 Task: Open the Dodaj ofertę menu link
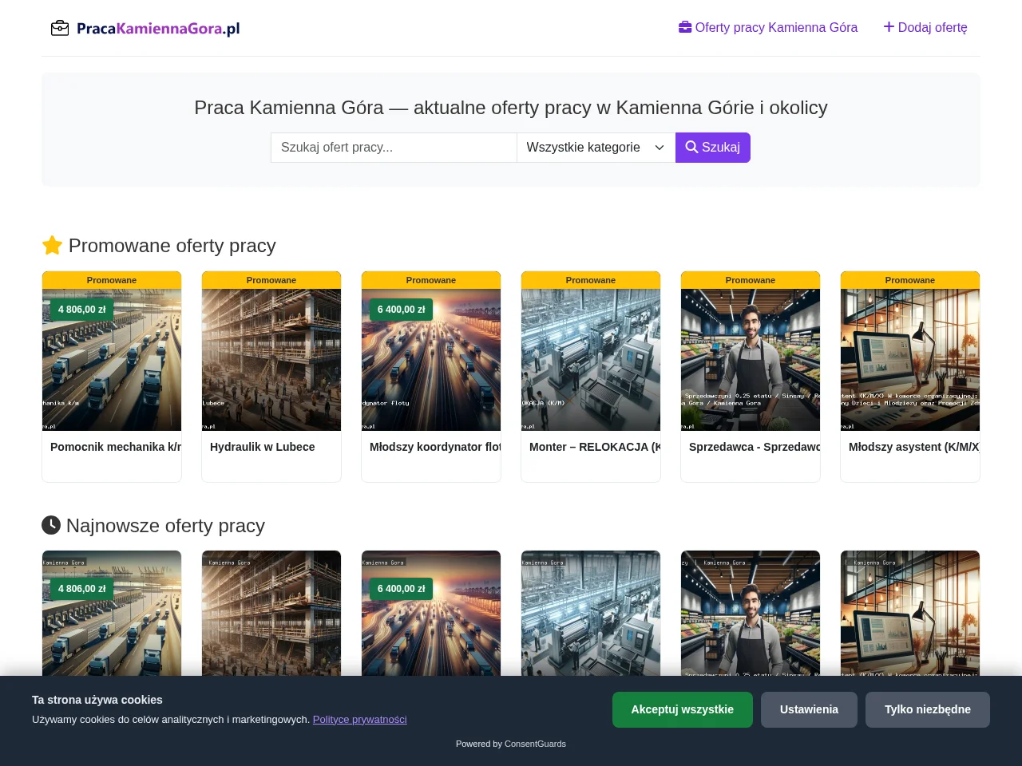pyautogui.click(x=925, y=27)
